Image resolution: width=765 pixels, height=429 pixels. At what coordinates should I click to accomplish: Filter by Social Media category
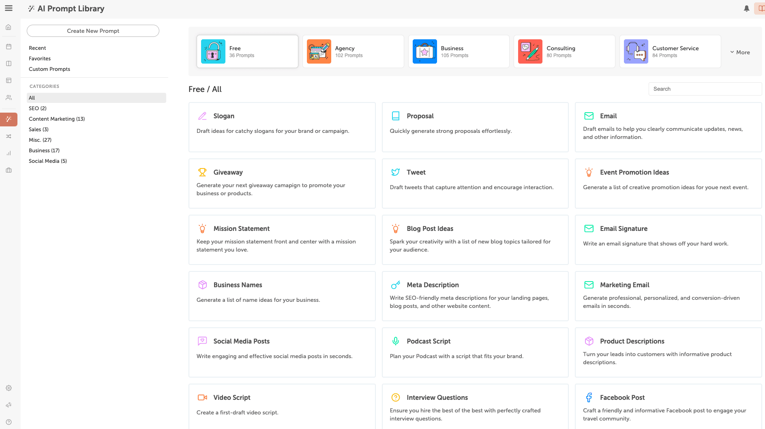pos(48,161)
